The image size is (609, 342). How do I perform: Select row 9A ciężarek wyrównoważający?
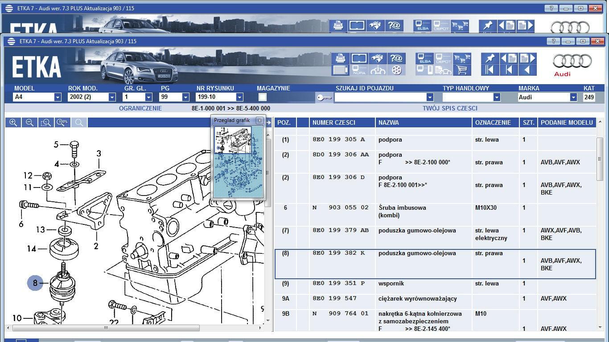coord(435,302)
